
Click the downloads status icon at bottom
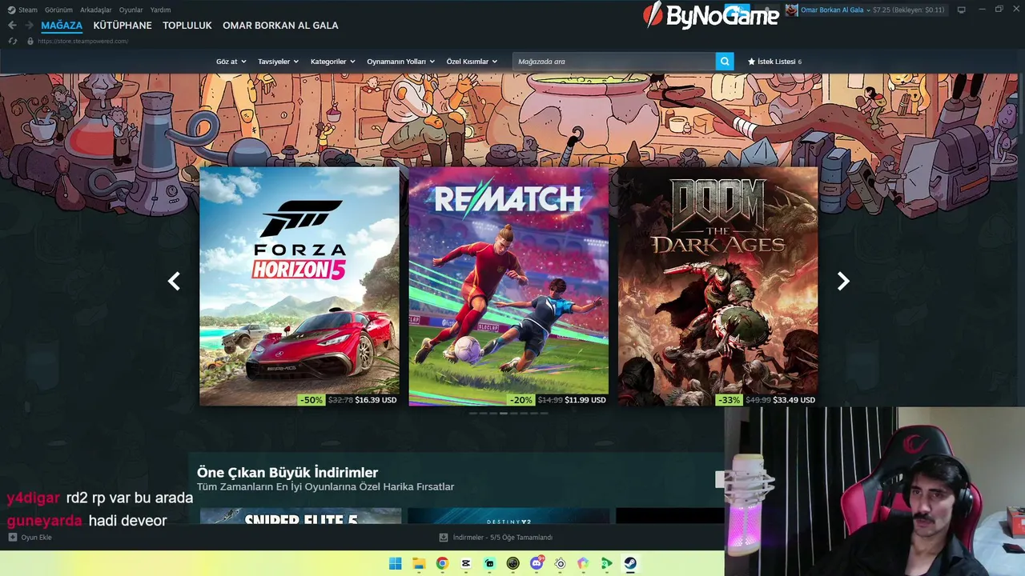point(444,538)
